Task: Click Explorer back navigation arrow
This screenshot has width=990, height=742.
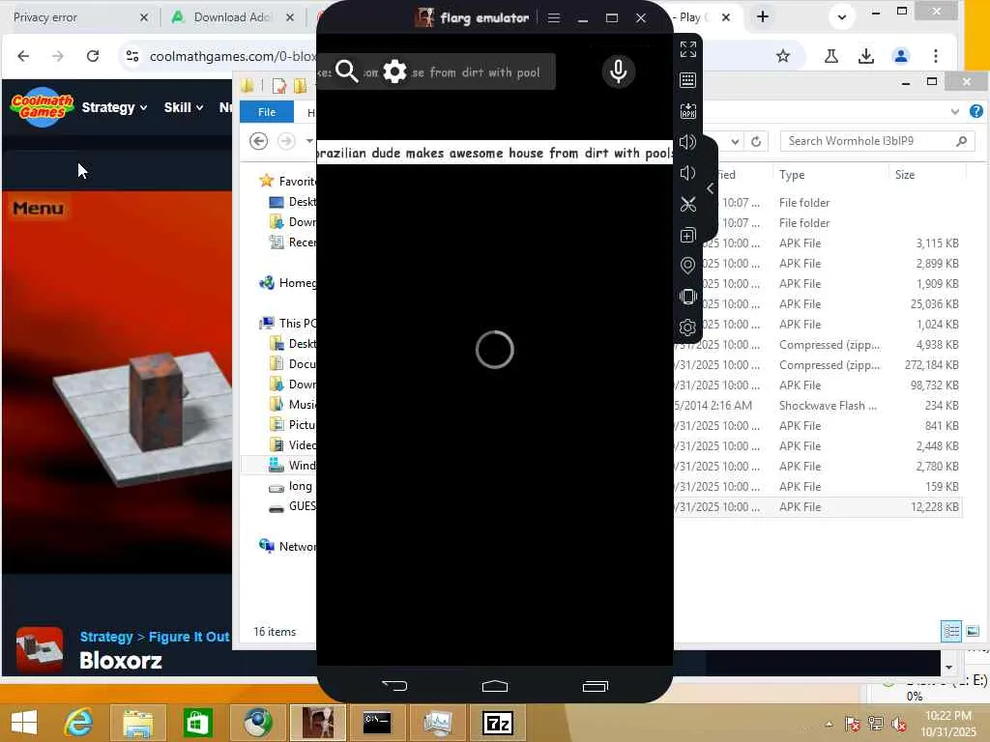Action: point(258,141)
